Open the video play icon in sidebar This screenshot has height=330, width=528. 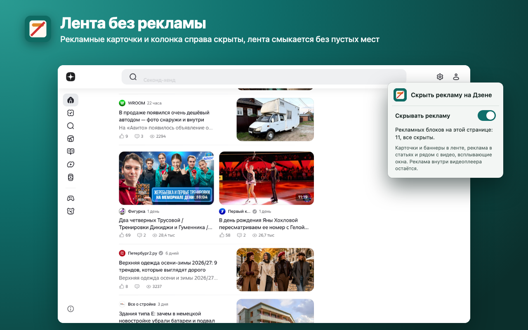[x=71, y=165]
